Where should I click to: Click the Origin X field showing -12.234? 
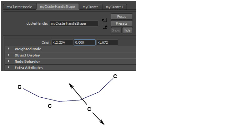pyautogui.click(x=62, y=42)
